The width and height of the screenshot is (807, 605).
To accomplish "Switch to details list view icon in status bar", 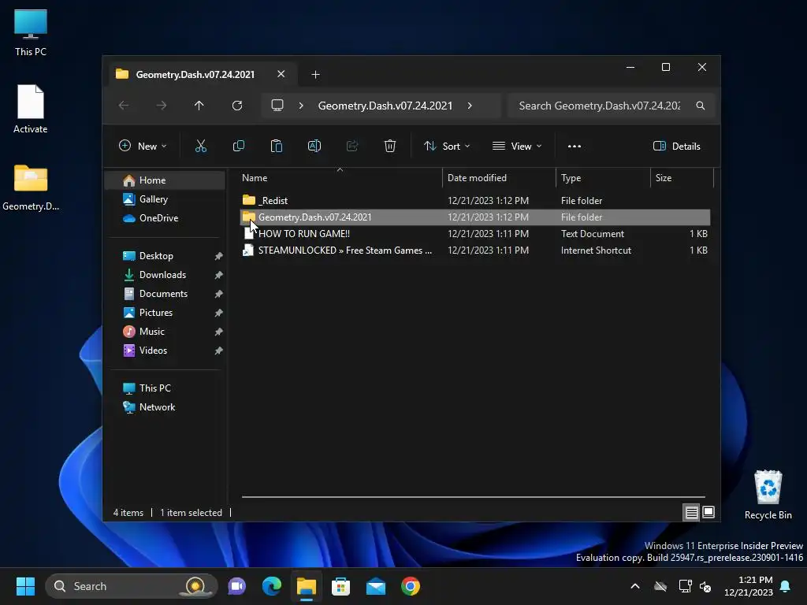I will 691,512.
